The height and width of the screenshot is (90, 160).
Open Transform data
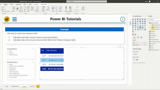coord(43,9)
